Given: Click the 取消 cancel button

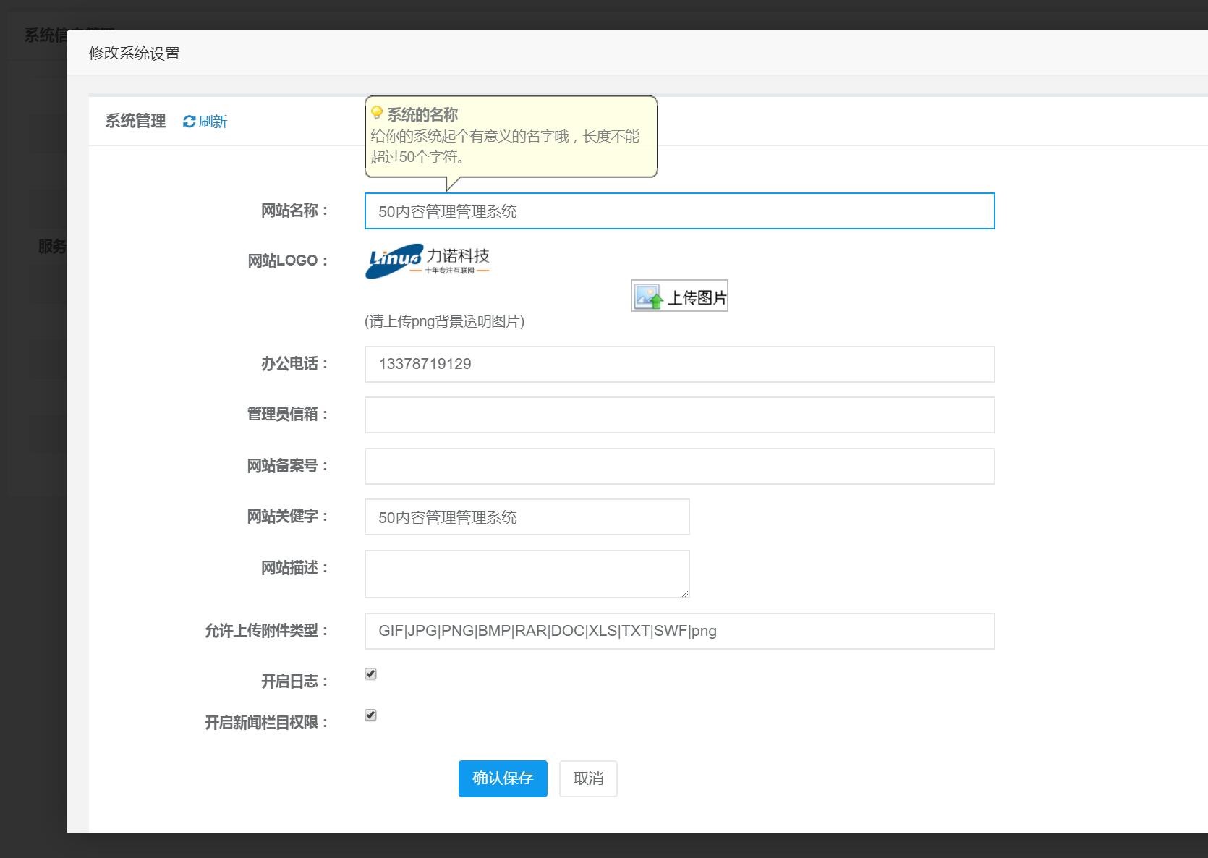Looking at the screenshot, I should click(588, 778).
